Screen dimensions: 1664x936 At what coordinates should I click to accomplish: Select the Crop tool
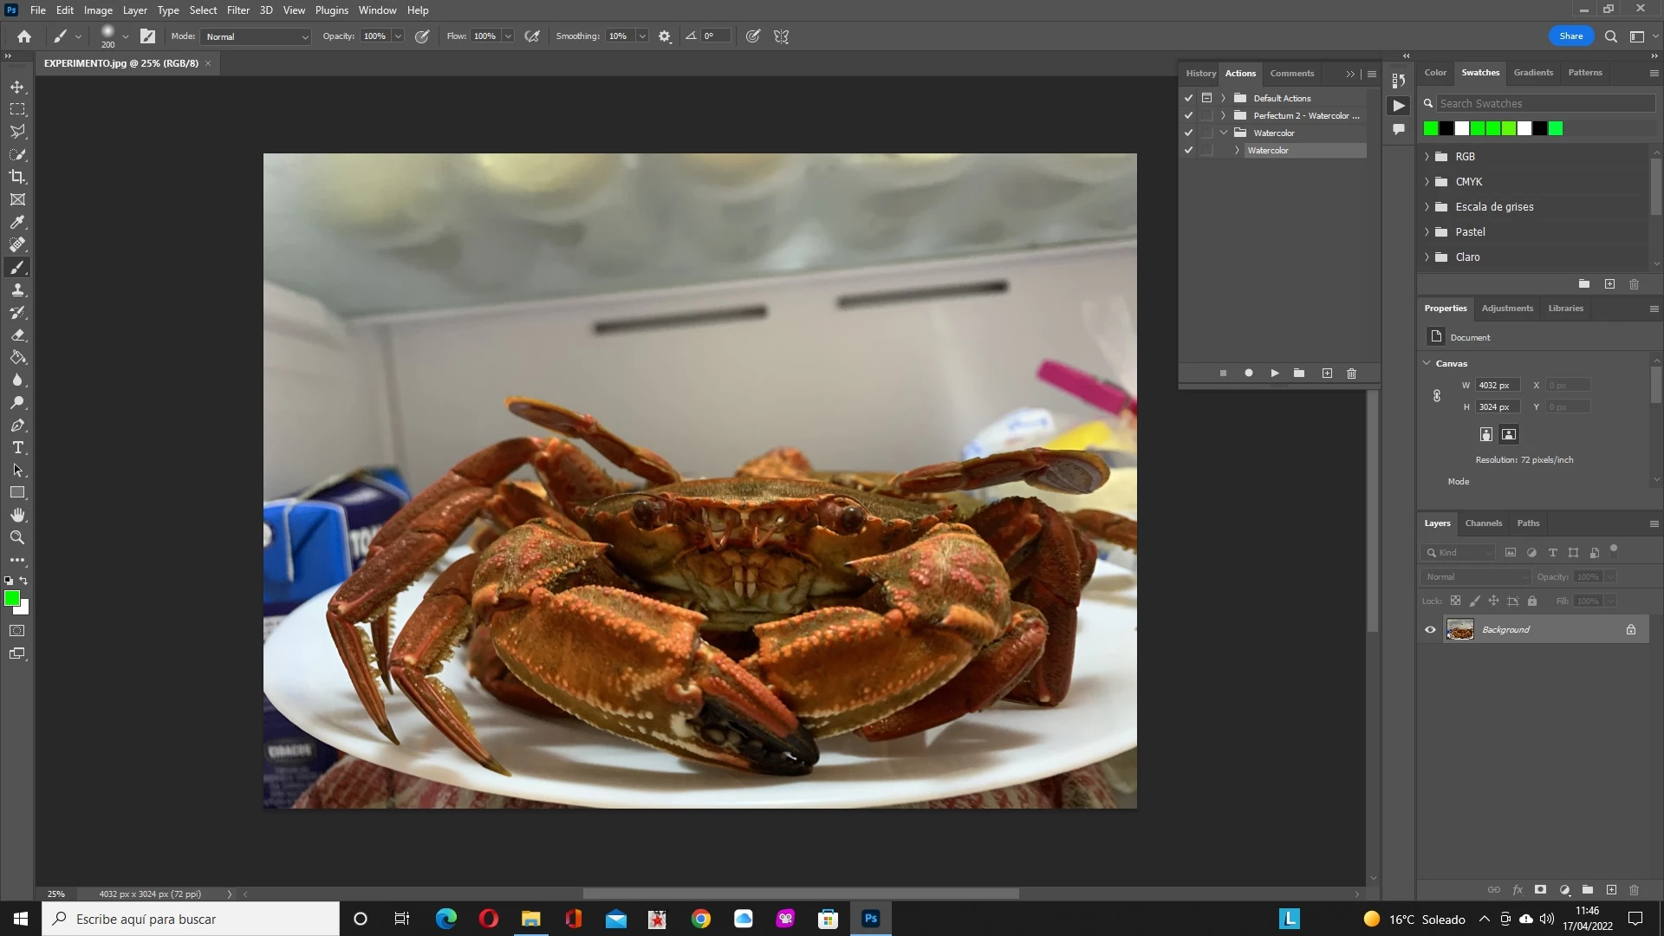point(17,177)
